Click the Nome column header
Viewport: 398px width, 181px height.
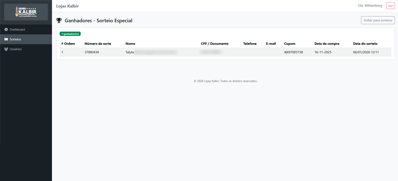click(130, 44)
